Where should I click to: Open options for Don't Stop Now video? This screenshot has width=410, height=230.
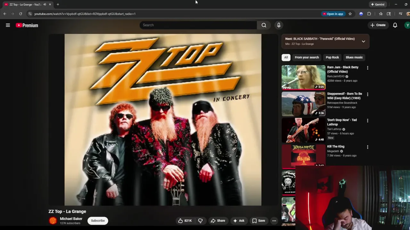[x=367, y=120]
